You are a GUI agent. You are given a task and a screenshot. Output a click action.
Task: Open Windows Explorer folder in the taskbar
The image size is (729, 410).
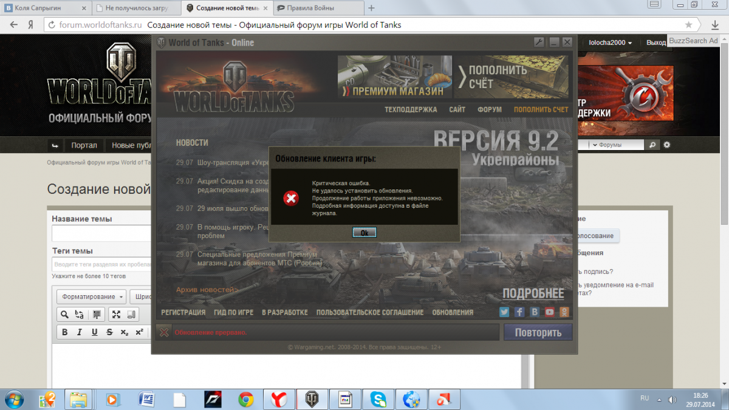pos(78,399)
